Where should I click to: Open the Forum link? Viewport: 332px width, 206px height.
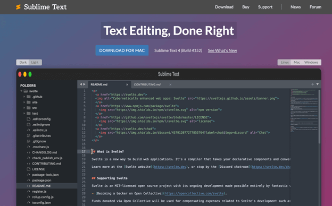pos(316,7)
